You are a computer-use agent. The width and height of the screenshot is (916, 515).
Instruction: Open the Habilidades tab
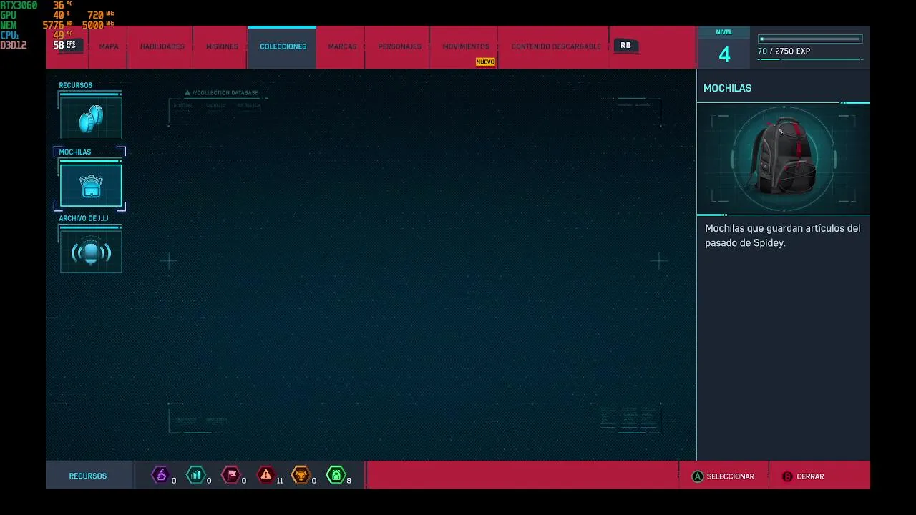[x=162, y=46]
